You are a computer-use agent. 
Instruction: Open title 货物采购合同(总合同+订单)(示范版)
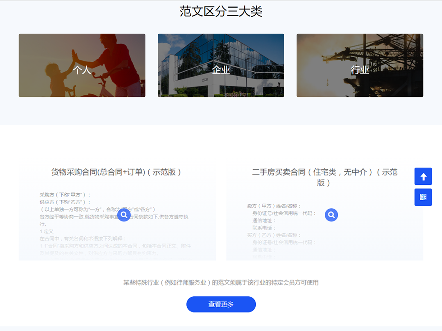pos(116,172)
